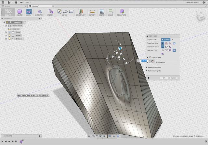Open the Inspect dropdown menu

(x=92, y=15)
